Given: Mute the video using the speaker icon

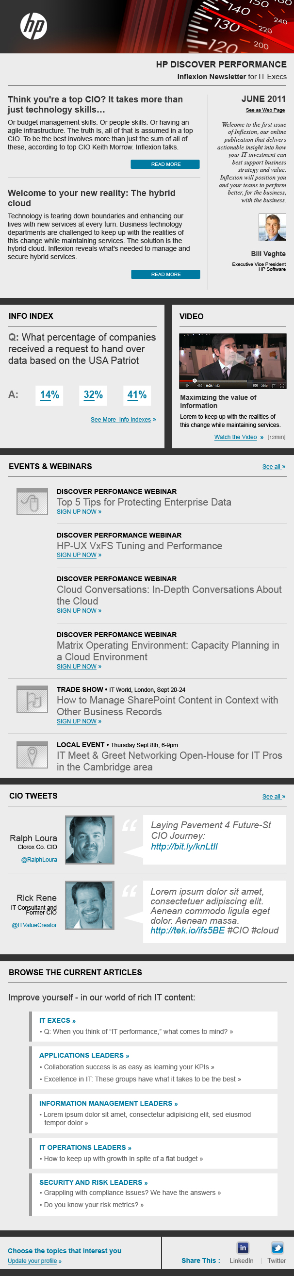Looking at the screenshot, I should [199, 385].
